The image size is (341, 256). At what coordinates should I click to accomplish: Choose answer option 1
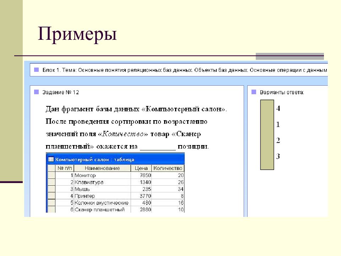278,124
